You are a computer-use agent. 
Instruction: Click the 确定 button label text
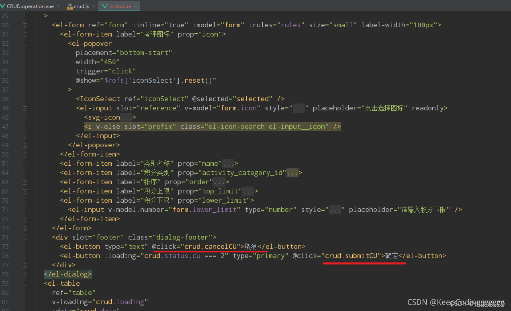(391, 256)
